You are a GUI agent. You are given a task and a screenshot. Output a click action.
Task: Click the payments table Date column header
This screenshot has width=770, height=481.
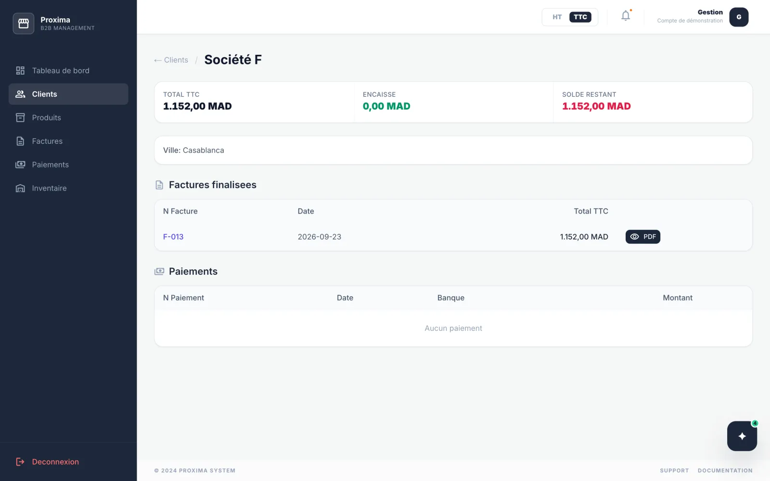click(345, 298)
